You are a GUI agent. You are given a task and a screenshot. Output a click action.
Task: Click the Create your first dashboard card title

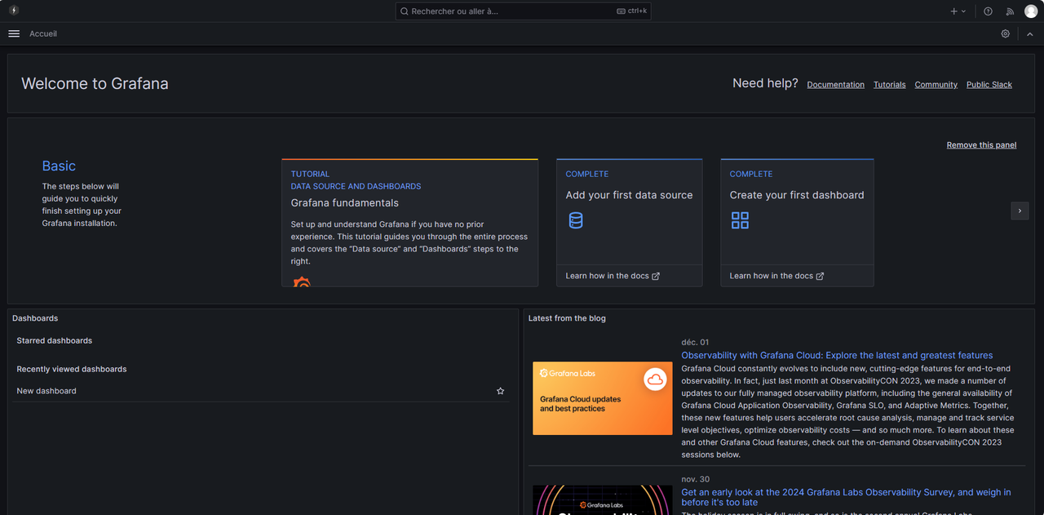(x=797, y=195)
